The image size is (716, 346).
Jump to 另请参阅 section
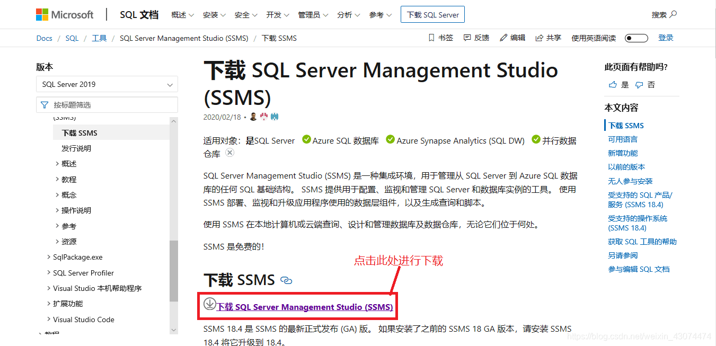pyautogui.click(x=623, y=255)
